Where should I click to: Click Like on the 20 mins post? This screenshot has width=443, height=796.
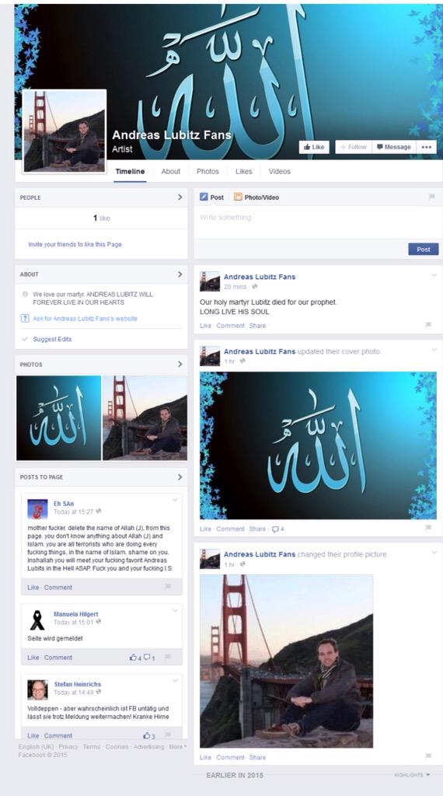coord(205,326)
